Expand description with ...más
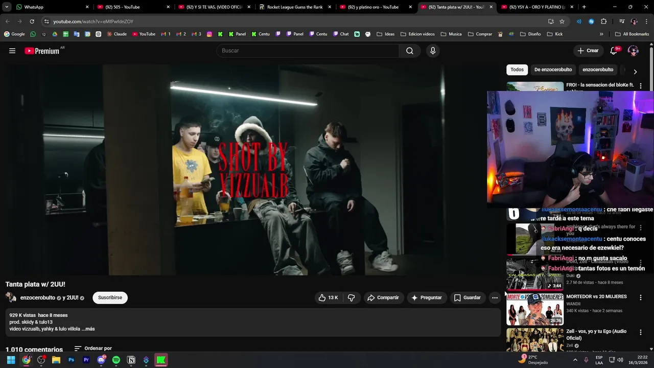 point(88,329)
